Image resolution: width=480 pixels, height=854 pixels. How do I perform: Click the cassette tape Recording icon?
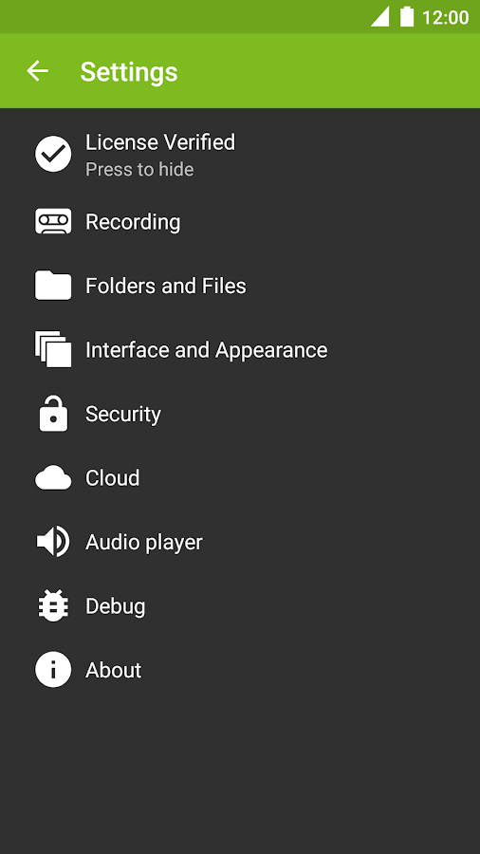tap(53, 222)
